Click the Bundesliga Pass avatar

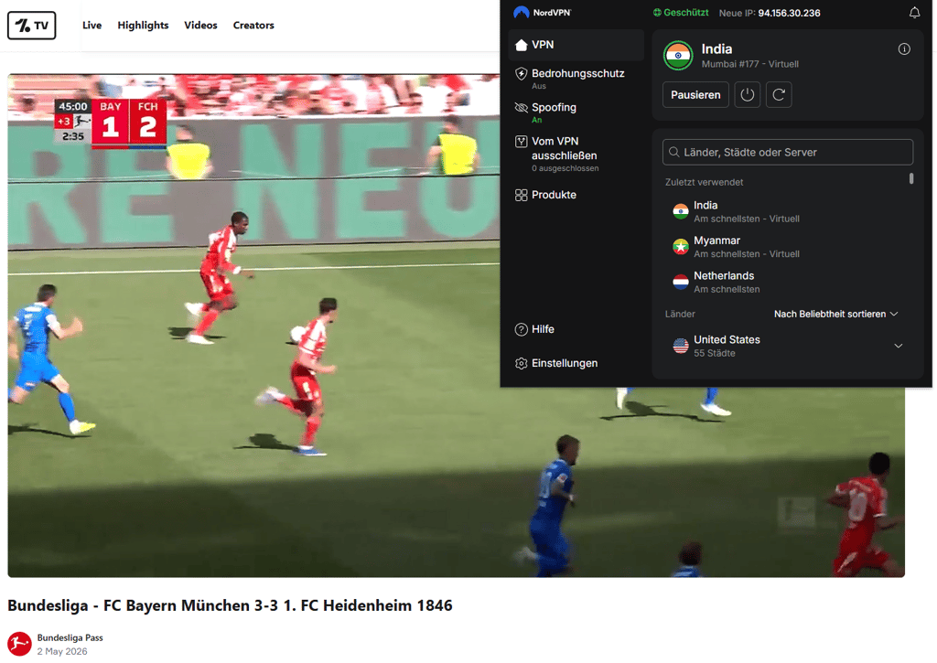(x=20, y=644)
